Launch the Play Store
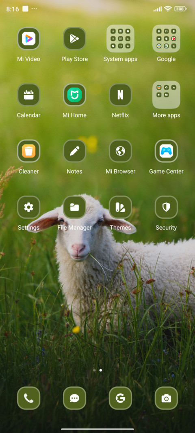This screenshot has width=195, height=433. 74,39
